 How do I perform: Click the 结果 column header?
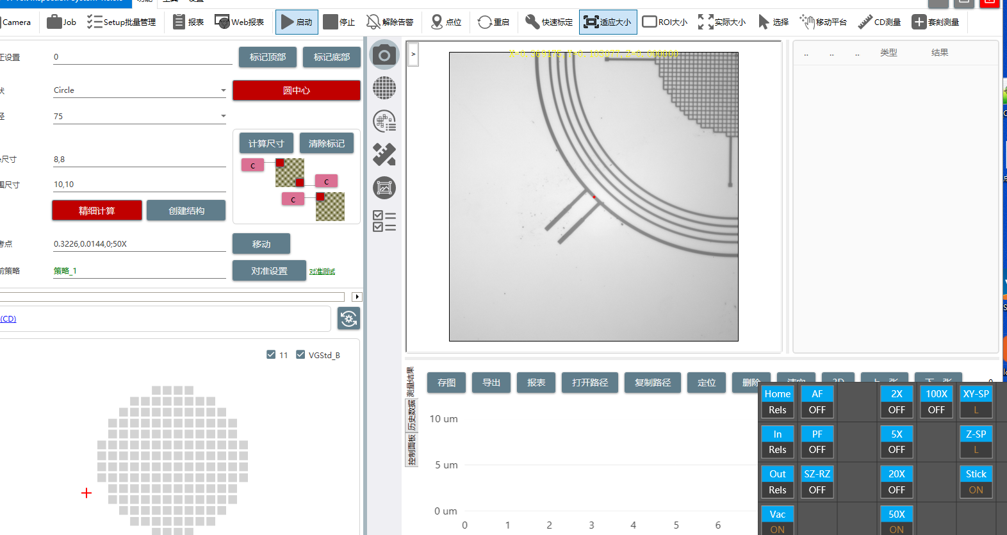pyautogui.click(x=940, y=53)
